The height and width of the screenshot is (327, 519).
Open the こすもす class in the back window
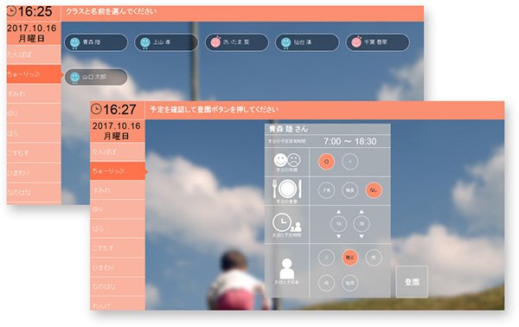pos(34,152)
